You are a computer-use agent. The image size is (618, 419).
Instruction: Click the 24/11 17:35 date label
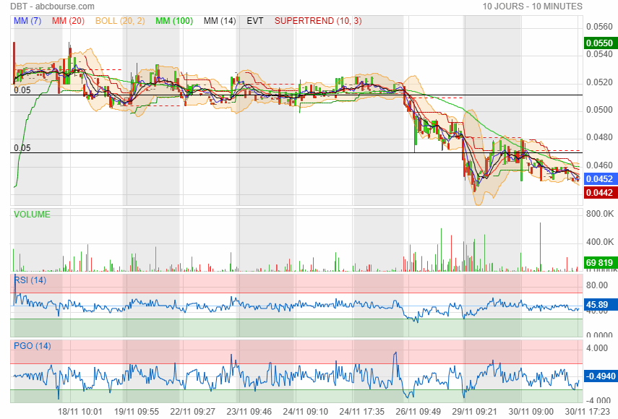click(362, 412)
